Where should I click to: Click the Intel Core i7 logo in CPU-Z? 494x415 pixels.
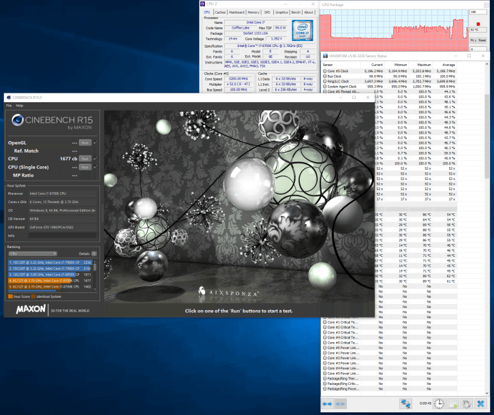(x=303, y=30)
